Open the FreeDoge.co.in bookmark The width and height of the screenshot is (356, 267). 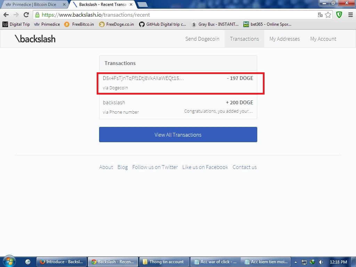tap(116, 24)
